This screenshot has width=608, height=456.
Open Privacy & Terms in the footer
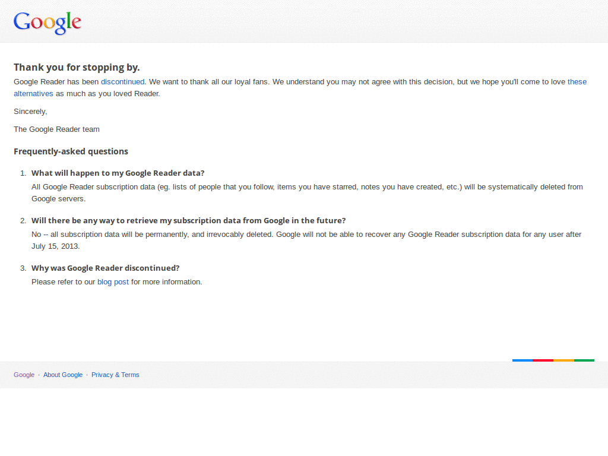(115, 375)
